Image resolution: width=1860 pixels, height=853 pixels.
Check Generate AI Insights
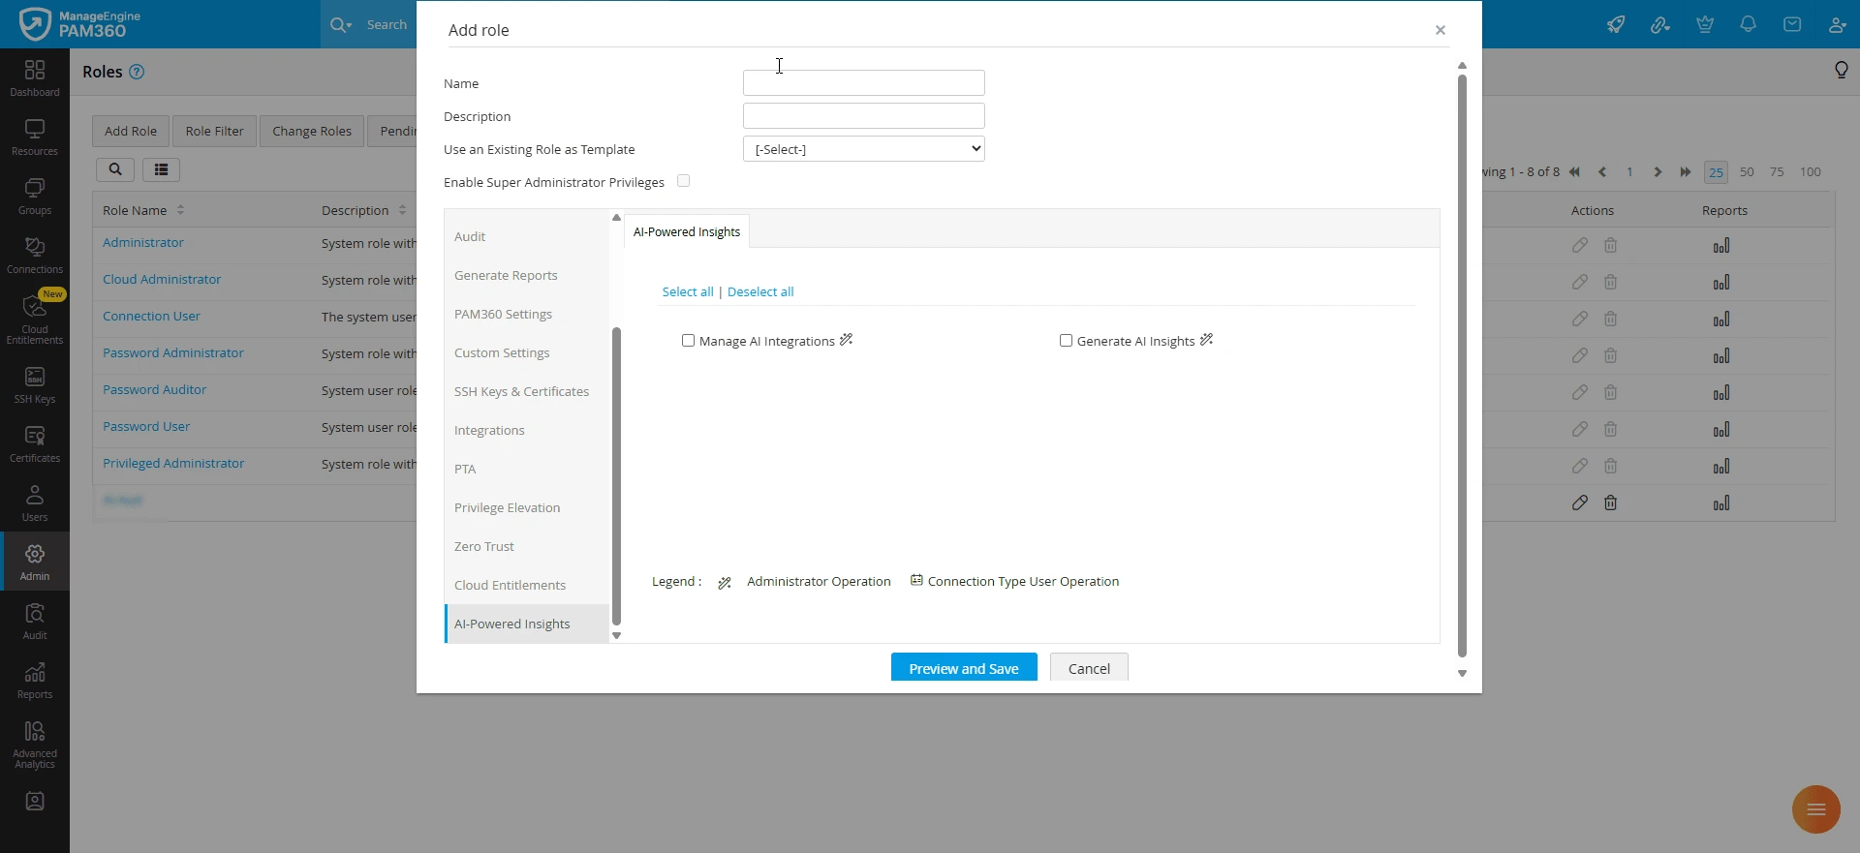[1066, 341]
